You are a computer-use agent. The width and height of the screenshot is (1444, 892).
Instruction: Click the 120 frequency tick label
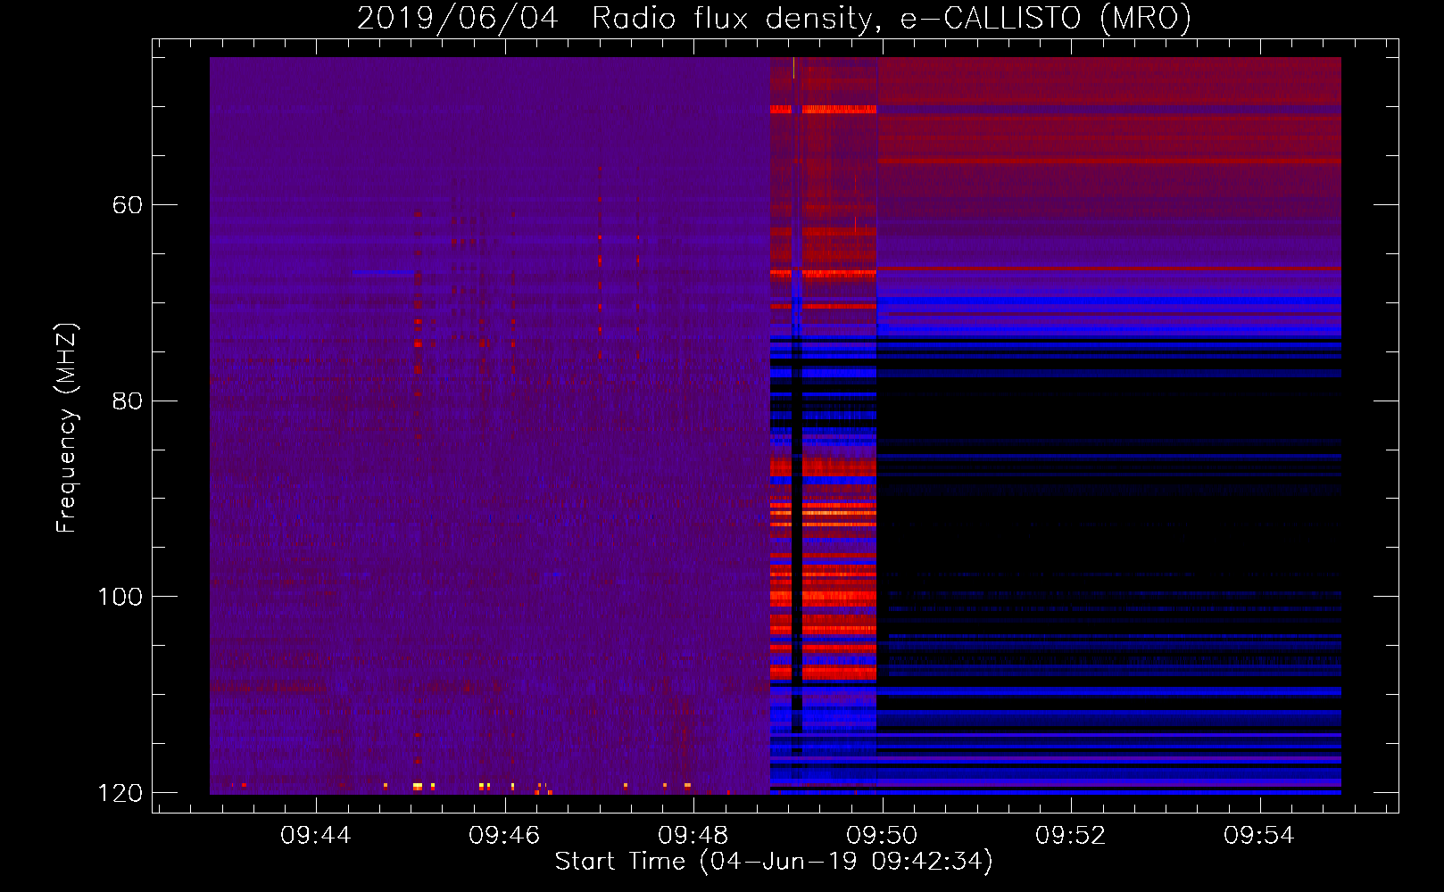[120, 793]
